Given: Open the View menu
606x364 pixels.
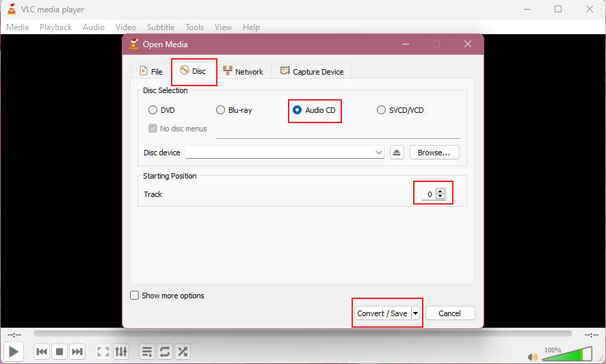Looking at the screenshot, I should click(x=223, y=27).
